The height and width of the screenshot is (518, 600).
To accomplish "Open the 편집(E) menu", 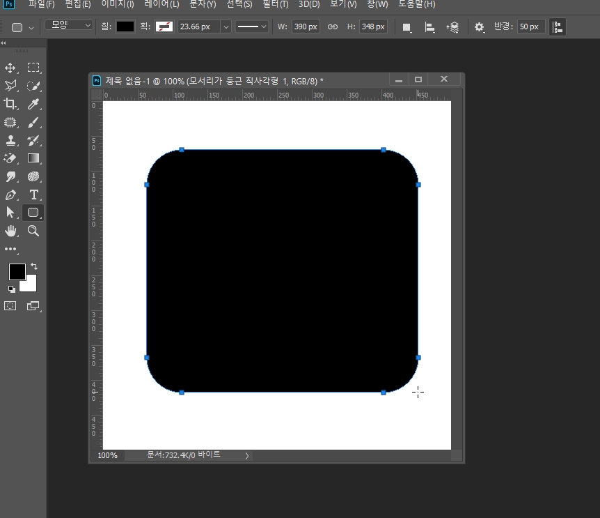I will pos(78,4).
